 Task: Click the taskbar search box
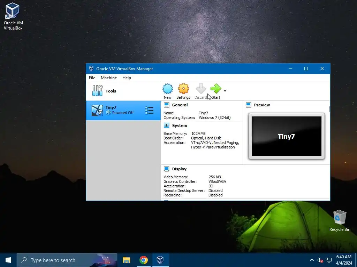(x=67, y=260)
